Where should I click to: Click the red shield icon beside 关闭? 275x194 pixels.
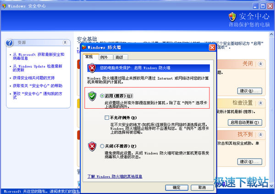point(92,146)
